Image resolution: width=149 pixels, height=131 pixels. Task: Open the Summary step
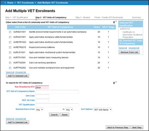(137, 17)
